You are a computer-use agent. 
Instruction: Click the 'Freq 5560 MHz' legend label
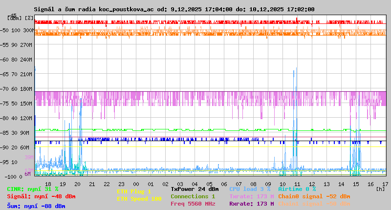193,204
